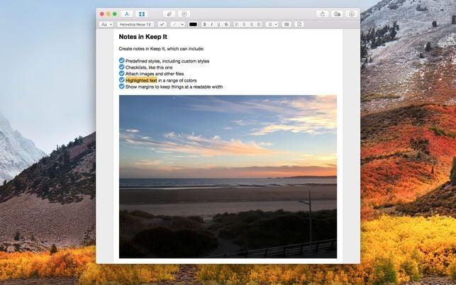Uncheck the 'Attach images and other files' checkbox
This screenshot has width=456, height=285.
pyautogui.click(x=121, y=74)
